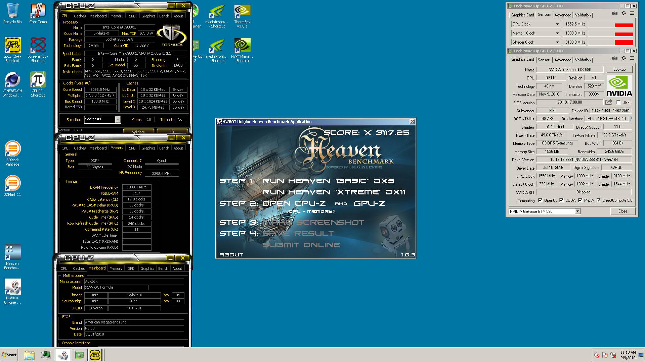Click camera icon in Graphics Card GPU-Z window
Viewport: 645px width, 362px height.
pyautogui.click(x=615, y=58)
